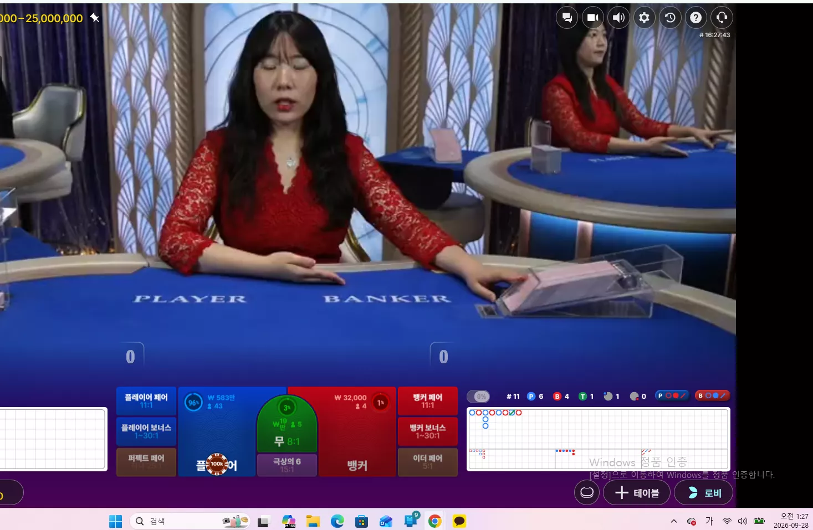Click the live support headset icon
Image resolution: width=813 pixels, height=530 pixels.
[722, 18]
